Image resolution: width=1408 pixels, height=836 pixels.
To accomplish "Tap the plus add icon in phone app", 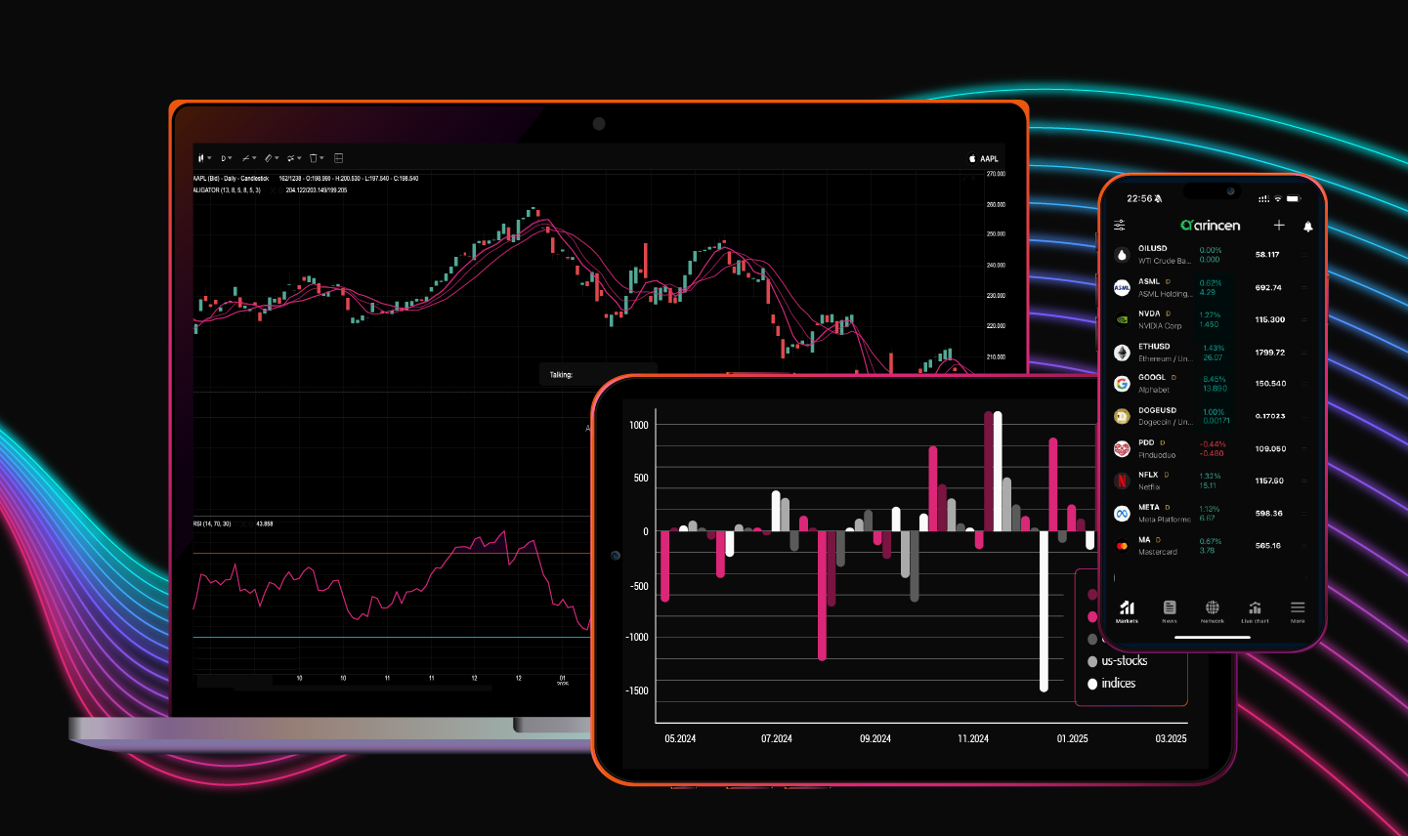I will (1279, 226).
